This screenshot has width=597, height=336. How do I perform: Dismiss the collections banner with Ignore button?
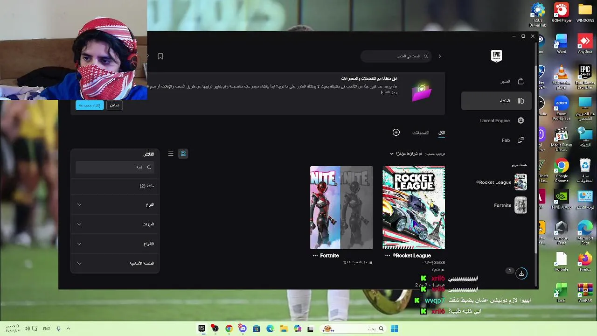[115, 105]
